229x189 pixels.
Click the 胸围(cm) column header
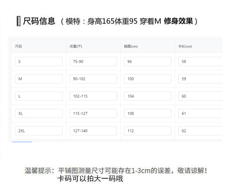[131, 47]
